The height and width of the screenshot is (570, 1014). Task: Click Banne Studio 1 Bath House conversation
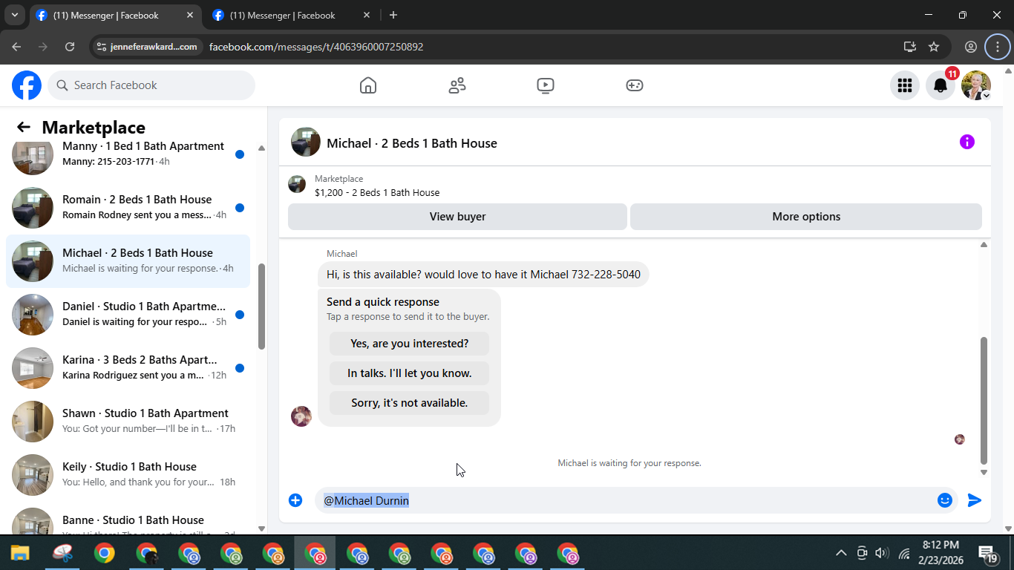click(128, 519)
